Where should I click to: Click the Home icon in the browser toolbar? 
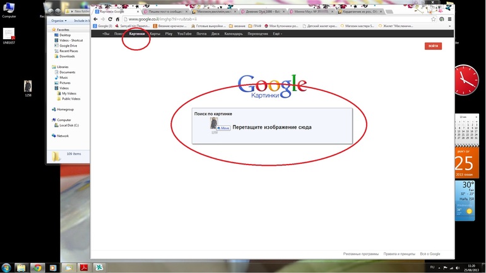(118, 19)
